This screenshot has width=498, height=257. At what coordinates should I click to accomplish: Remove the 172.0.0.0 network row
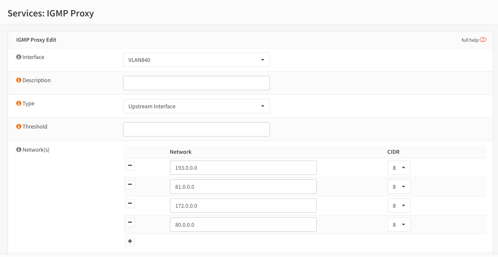(130, 203)
